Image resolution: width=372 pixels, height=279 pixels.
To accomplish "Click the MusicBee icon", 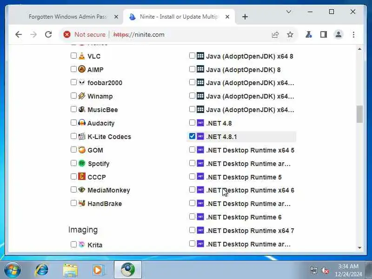I will tap(82, 109).
